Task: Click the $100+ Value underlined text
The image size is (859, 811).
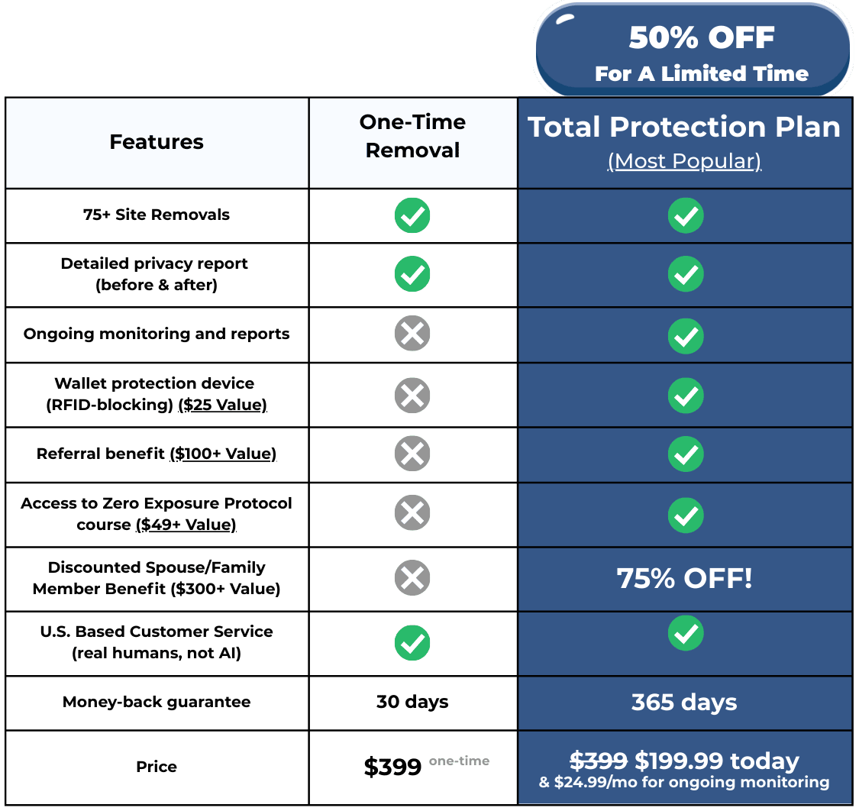Action: [222, 454]
